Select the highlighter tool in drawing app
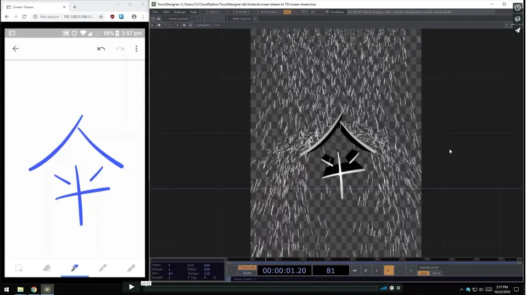527x295 pixels. [x=131, y=268]
